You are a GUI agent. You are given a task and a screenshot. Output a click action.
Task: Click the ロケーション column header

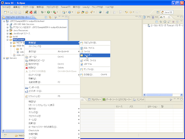click(153, 107)
